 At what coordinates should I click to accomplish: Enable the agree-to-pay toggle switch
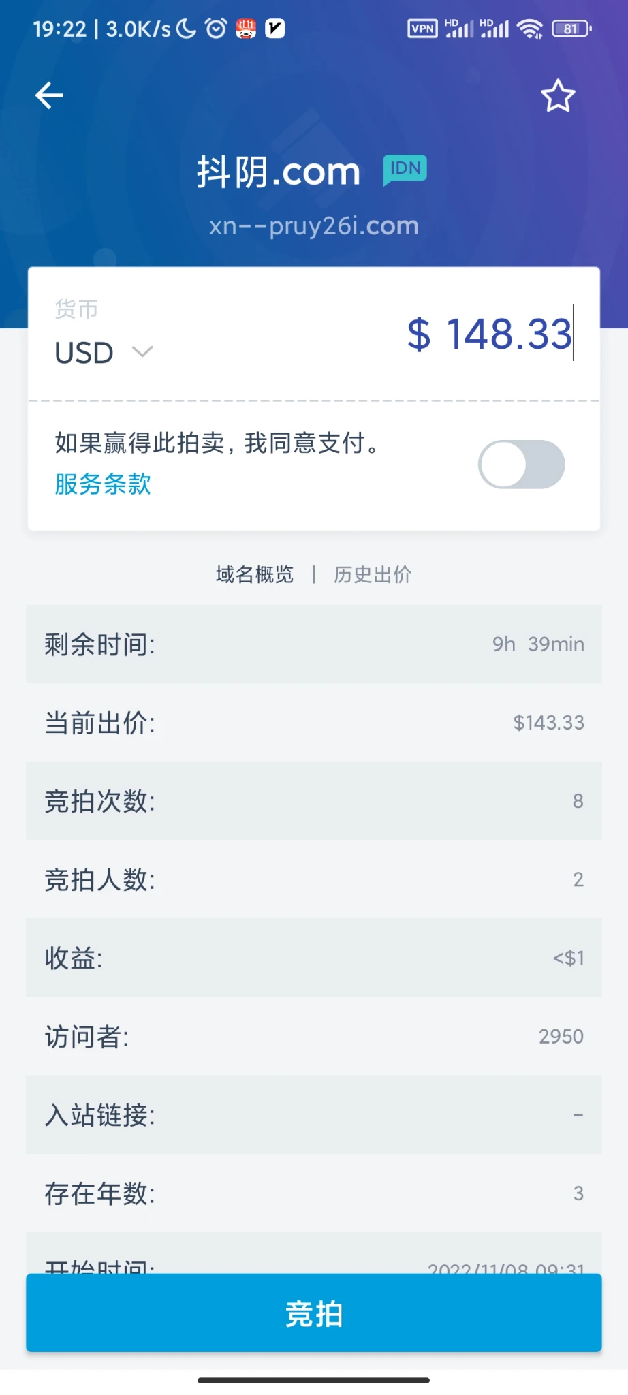[521, 465]
